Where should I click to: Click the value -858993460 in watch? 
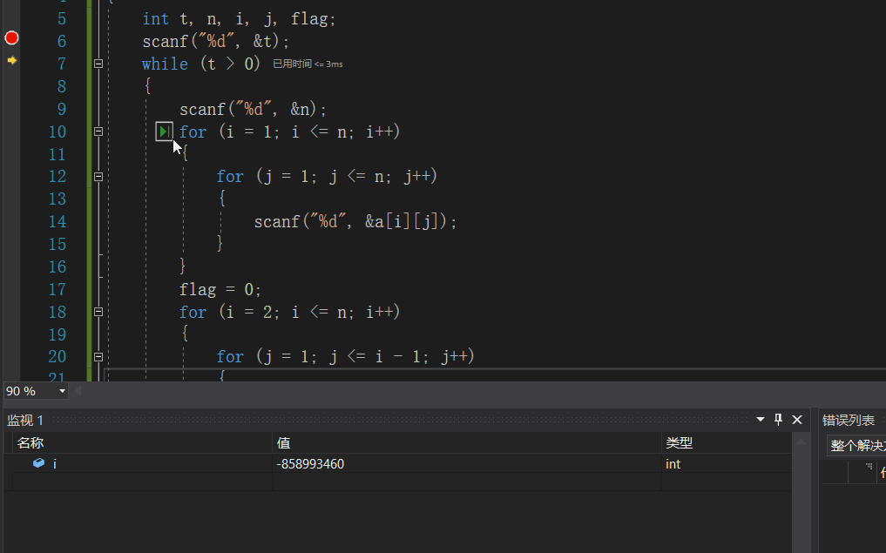point(310,464)
